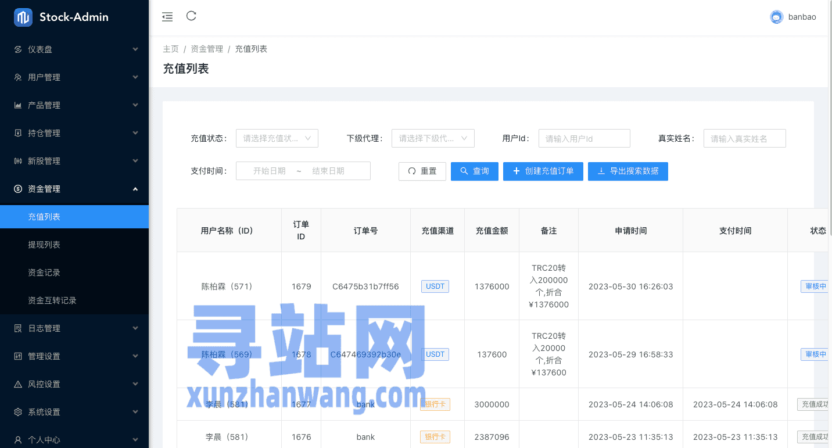Click the 开始日期 date field
This screenshot has width=832, height=448.
click(x=270, y=171)
